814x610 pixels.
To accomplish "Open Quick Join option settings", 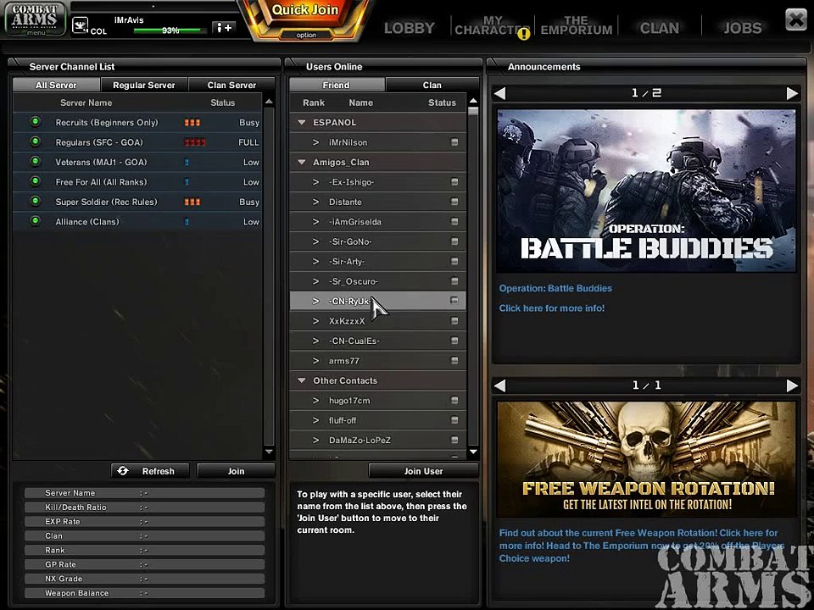I will [306, 36].
